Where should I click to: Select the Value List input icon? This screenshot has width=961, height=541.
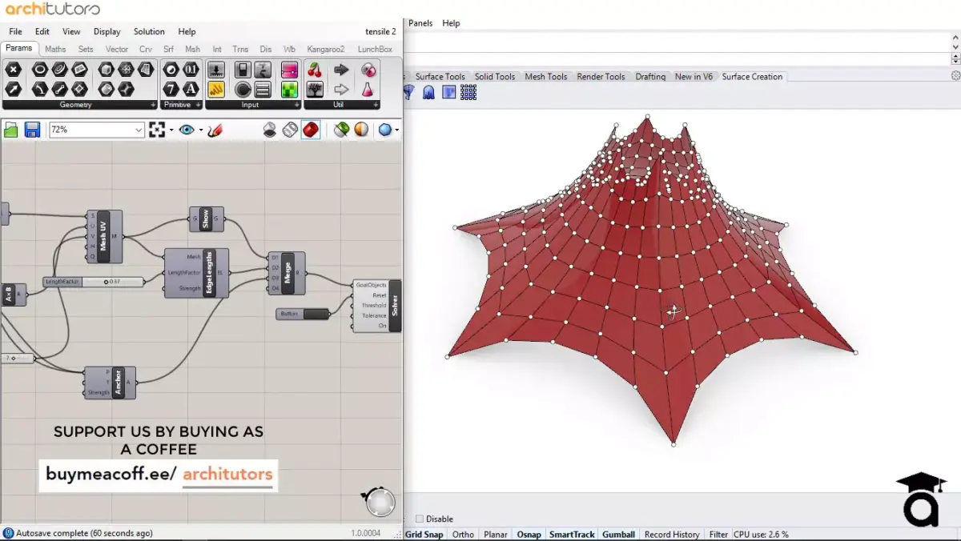(x=263, y=89)
